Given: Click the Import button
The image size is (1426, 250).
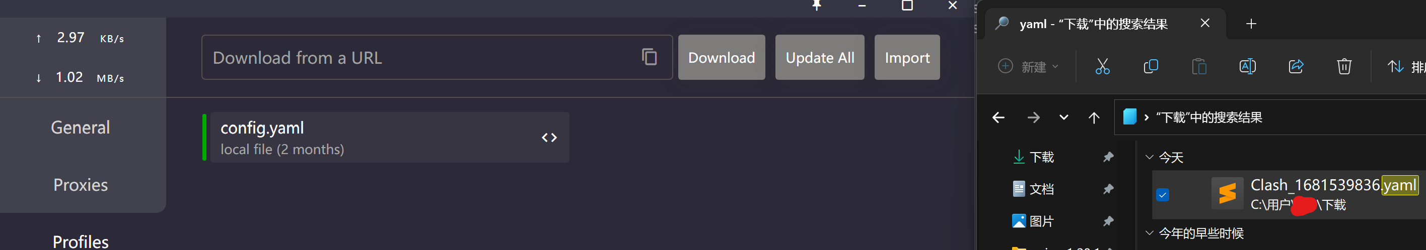Looking at the screenshot, I should [907, 57].
